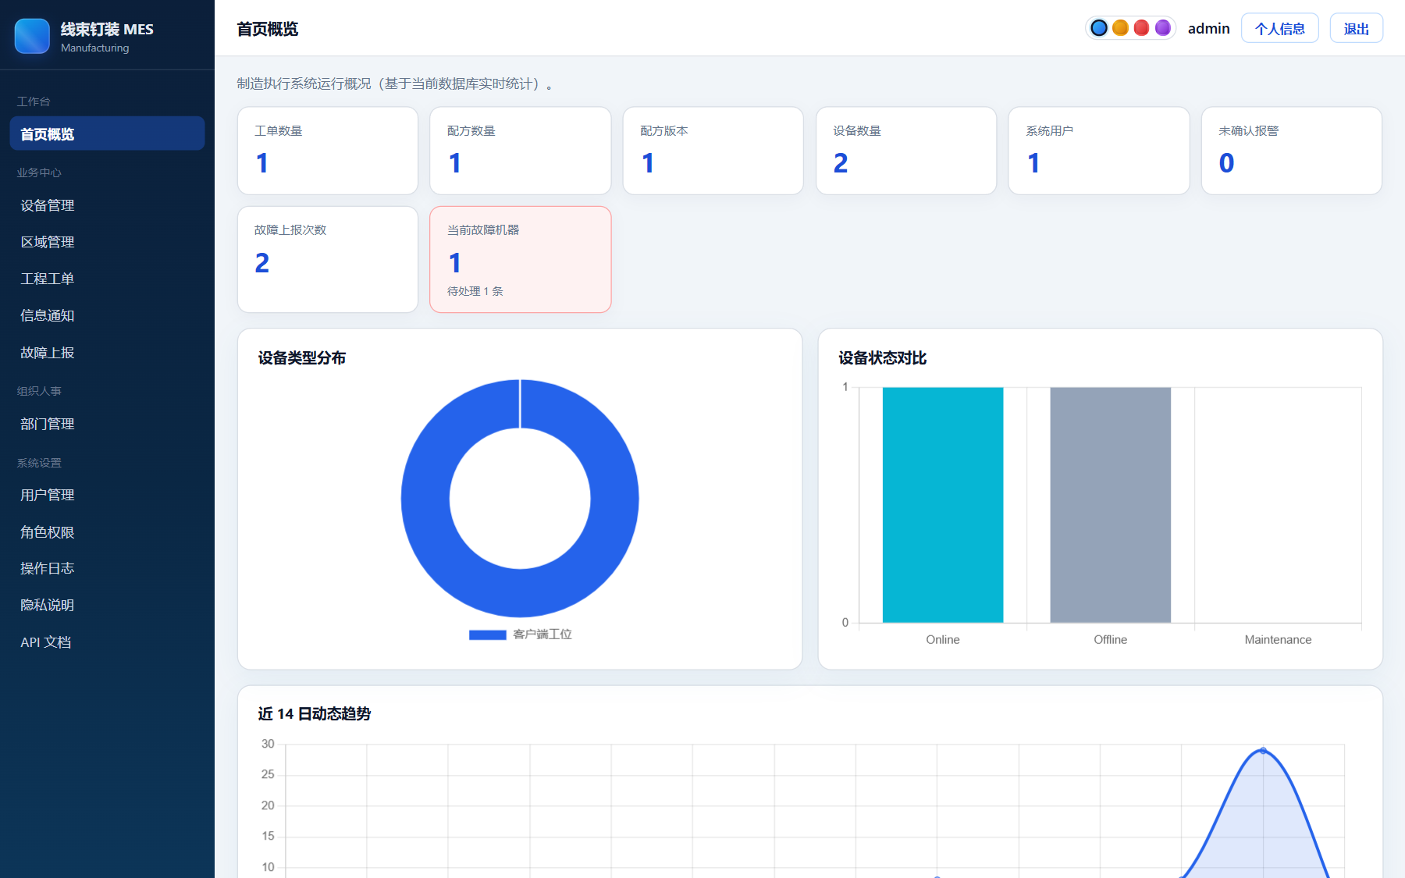Open 区域管理 from the sidebar
Screen dimensions: 1405x878
point(108,242)
